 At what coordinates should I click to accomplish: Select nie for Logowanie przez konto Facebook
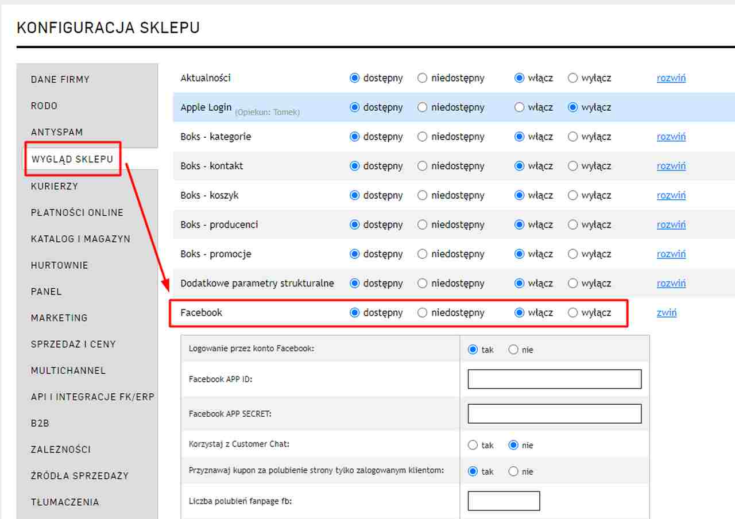click(x=513, y=350)
